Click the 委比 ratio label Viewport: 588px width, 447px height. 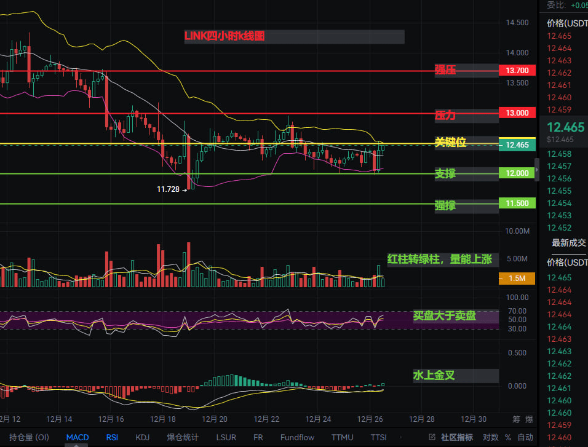(x=555, y=5)
